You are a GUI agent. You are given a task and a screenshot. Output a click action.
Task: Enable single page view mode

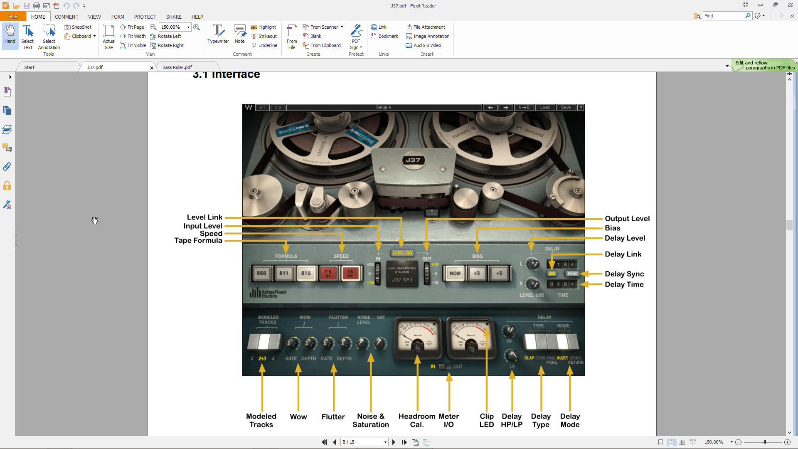click(661, 442)
